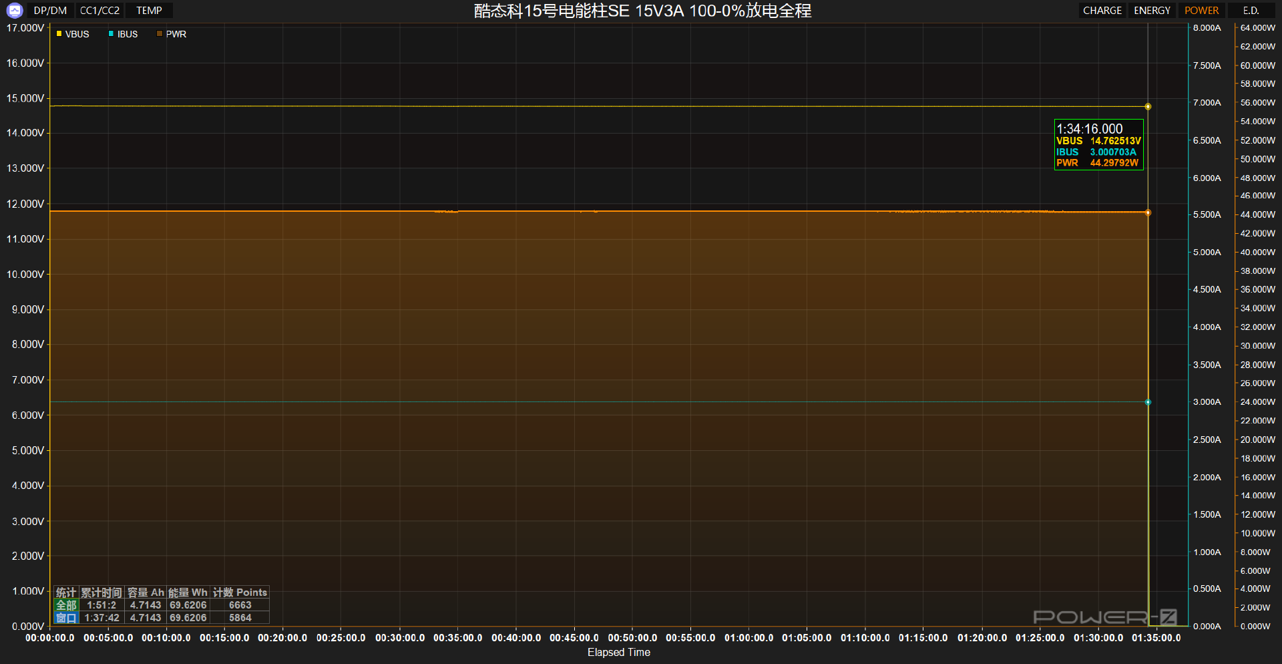This screenshot has width=1282, height=664.
Task: Click the 00:00:00.0 time axis tick
Action: (50, 638)
